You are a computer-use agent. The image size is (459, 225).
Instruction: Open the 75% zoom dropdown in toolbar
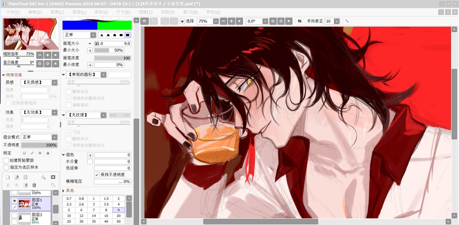(216, 21)
